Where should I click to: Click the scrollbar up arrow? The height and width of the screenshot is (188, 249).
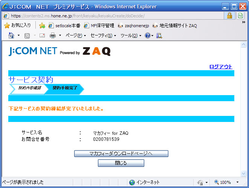coord(243,44)
